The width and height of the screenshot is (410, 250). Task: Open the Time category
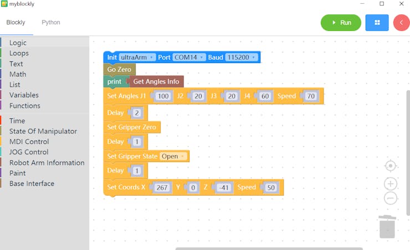[44, 121]
